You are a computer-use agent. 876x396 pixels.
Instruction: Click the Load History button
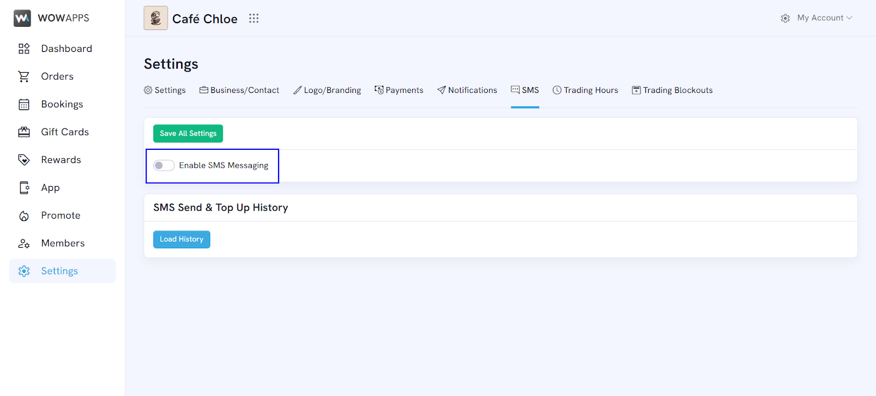(181, 239)
